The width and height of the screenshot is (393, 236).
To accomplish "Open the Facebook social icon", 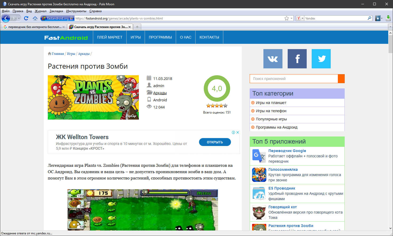I will [297, 59].
